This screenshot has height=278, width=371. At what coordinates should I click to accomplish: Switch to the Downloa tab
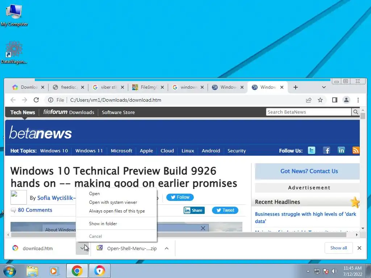coord(28,87)
